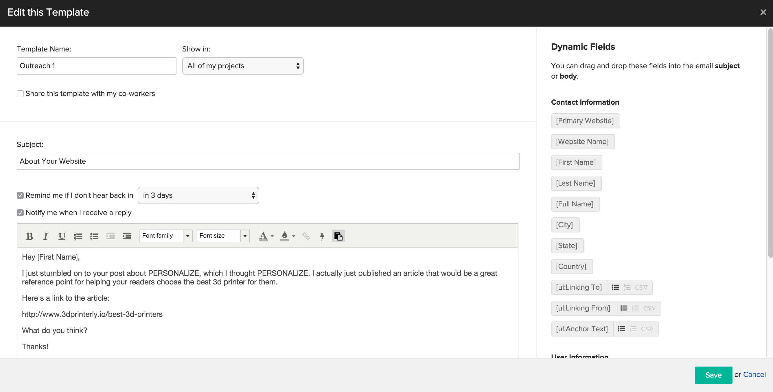Image resolution: width=773 pixels, height=392 pixels.
Task: Open the text color picker arrow
Action: (x=272, y=236)
